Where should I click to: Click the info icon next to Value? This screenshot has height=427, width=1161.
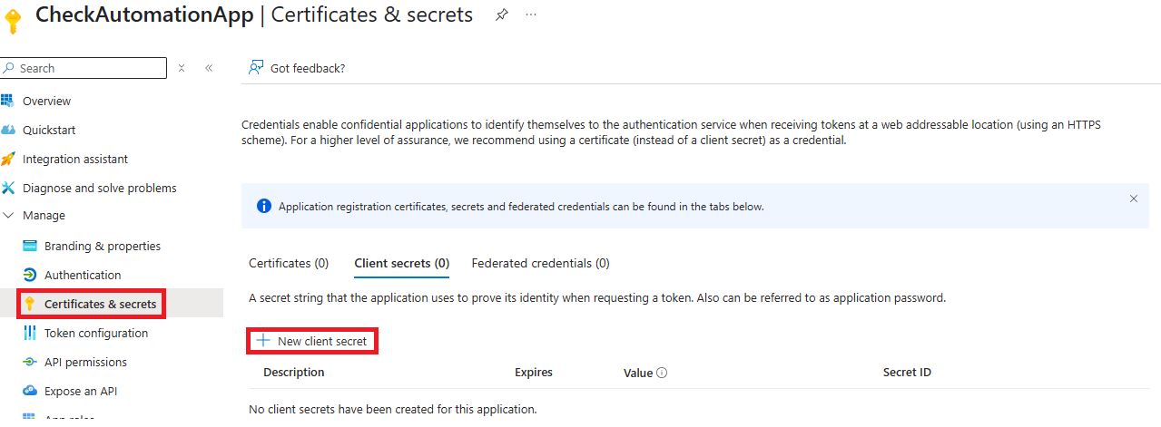(x=662, y=373)
